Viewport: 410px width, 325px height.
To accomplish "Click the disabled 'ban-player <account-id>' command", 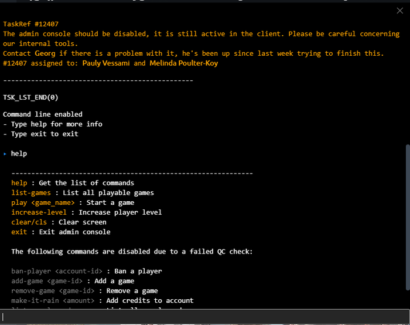I will (57, 271).
